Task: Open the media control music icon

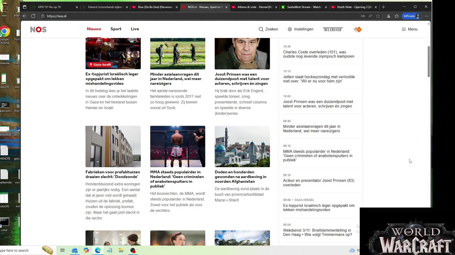Action: pyautogui.click(x=388, y=16)
